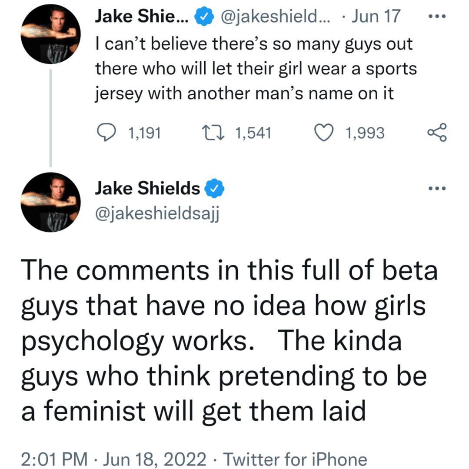View the 1,541 retweets count

tap(253, 133)
